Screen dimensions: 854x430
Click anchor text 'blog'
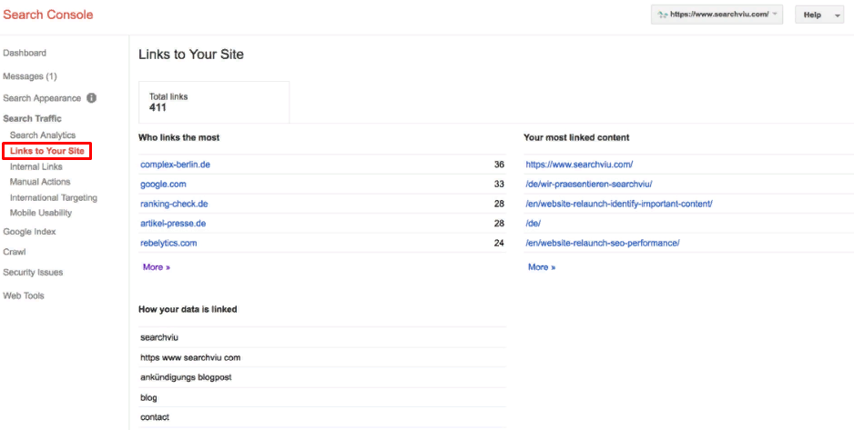pos(148,397)
